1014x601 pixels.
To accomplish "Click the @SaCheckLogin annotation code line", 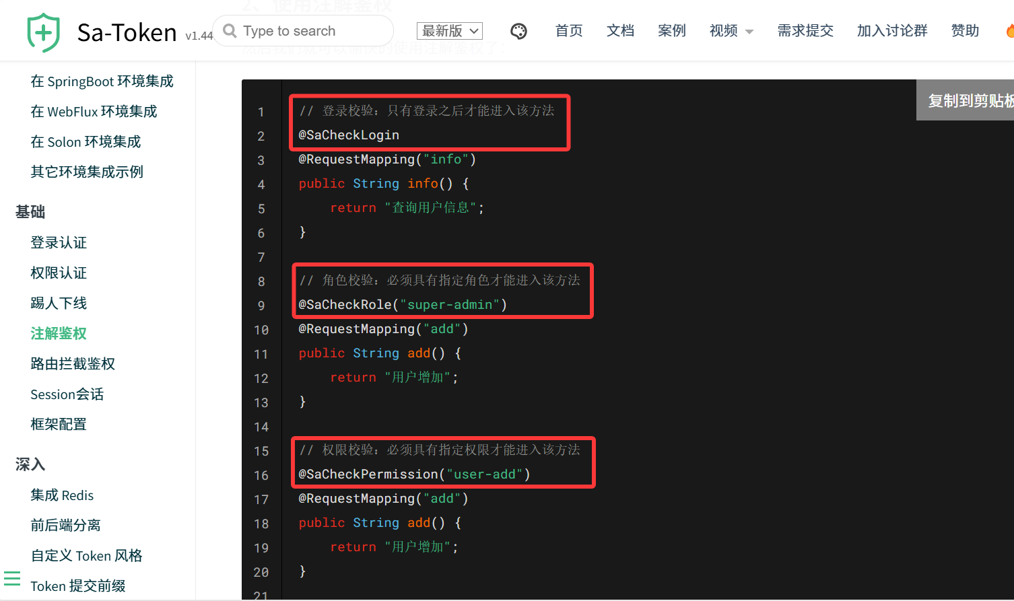I will (x=349, y=135).
